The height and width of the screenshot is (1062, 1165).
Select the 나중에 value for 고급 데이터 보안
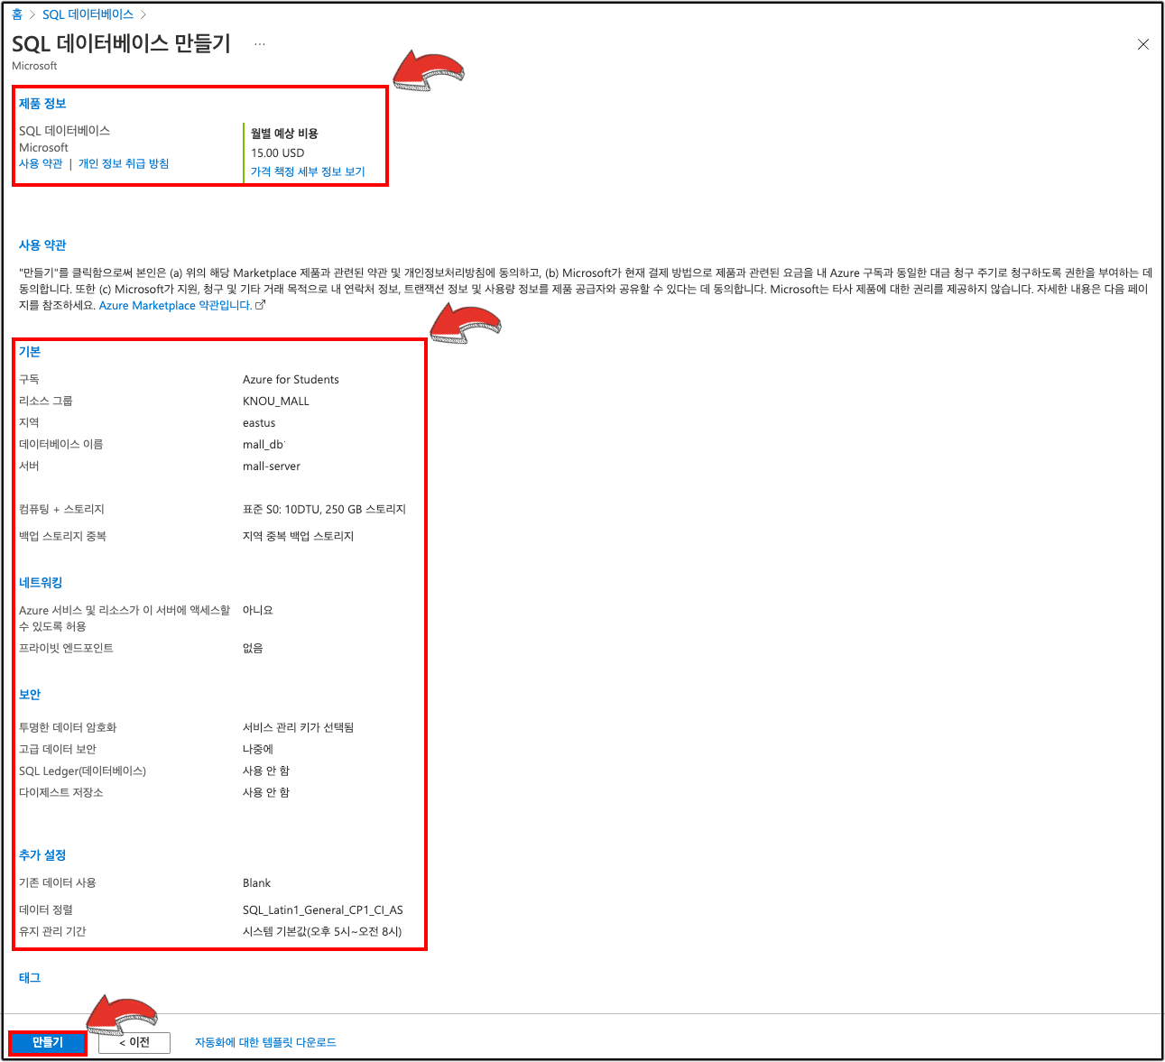[x=257, y=749]
